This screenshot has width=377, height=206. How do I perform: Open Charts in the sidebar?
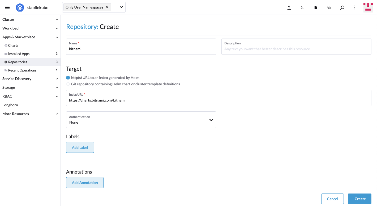click(30, 45)
